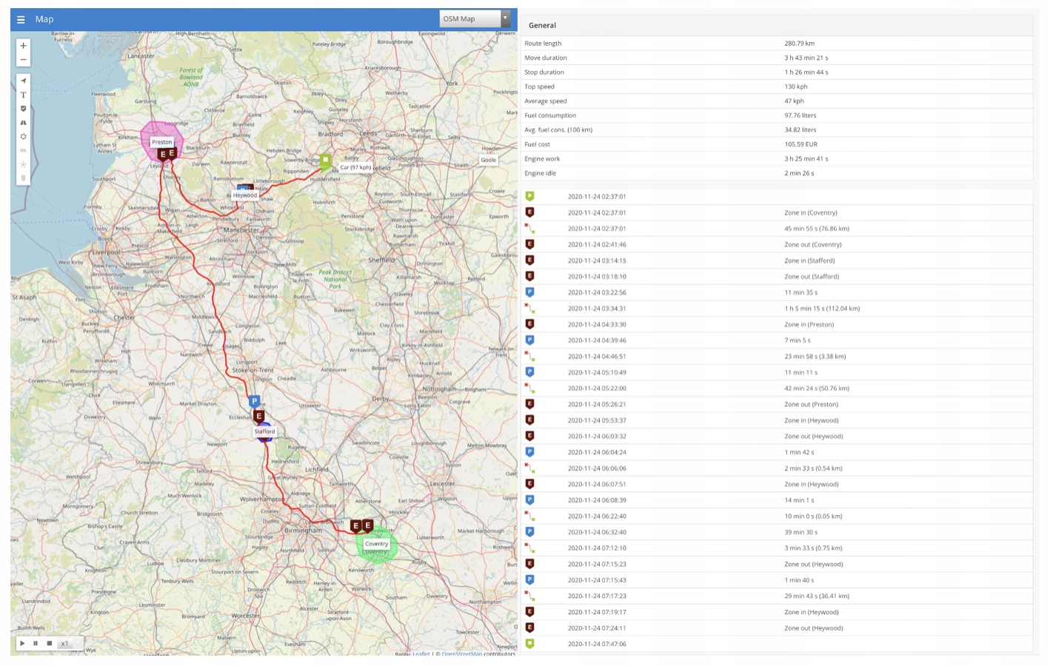Expand the x1 playback speed dropdown
The height and width of the screenshot is (666, 1050).
point(69,643)
